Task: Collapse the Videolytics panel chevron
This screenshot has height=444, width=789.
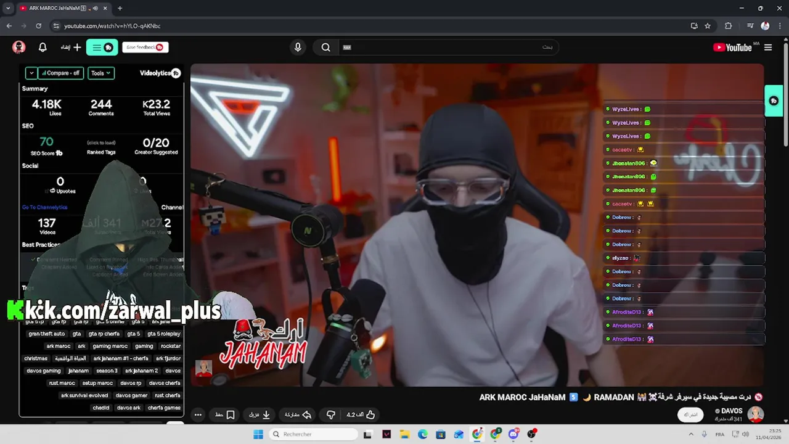Action: tap(31, 73)
